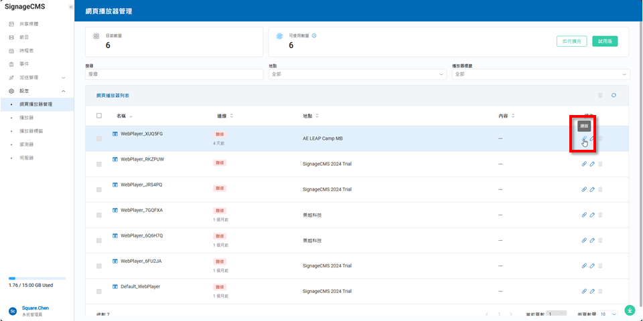Open the 播放器標籤 filter dropdown
643x321 pixels.
point(541,74)
